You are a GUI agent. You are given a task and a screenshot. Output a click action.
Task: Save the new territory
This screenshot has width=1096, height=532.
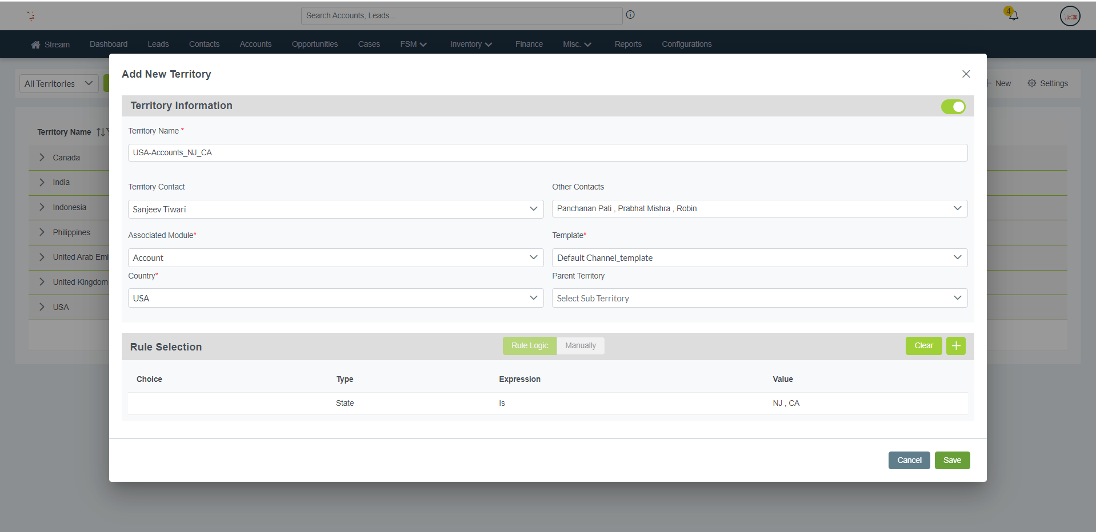click(x=951, y=461)
